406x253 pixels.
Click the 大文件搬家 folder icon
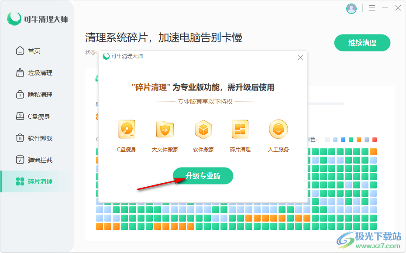(x=165, y=130)
